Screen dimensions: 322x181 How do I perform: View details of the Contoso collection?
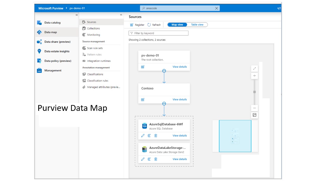[x=180, y=100]
